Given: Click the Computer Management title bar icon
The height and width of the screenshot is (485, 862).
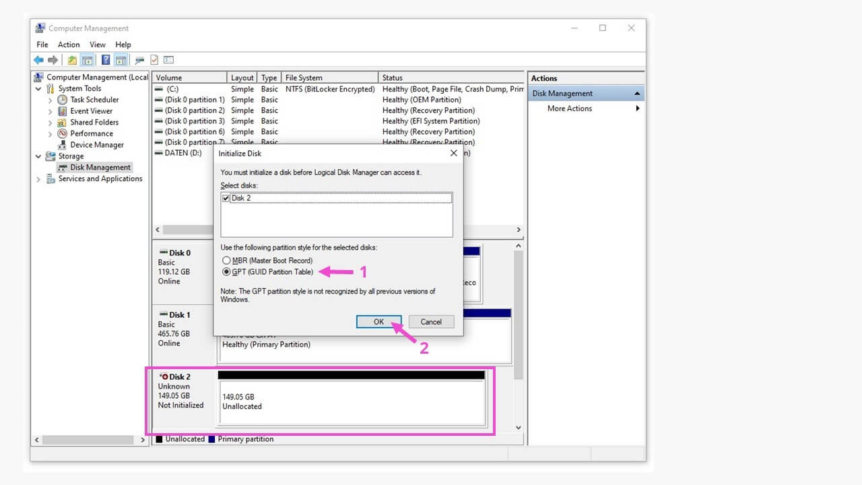Looking at the screenshot, I should pos(40,28).
